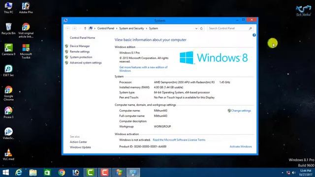
Task: Open the network tray icon
Action: (288, 173)
